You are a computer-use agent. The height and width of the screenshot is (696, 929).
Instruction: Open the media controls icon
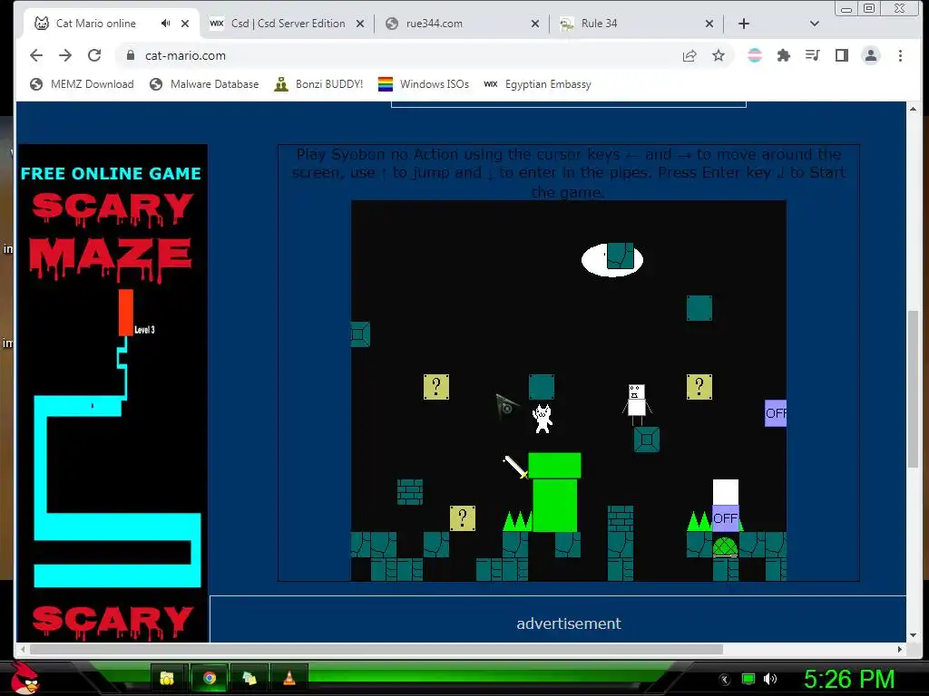812,55
